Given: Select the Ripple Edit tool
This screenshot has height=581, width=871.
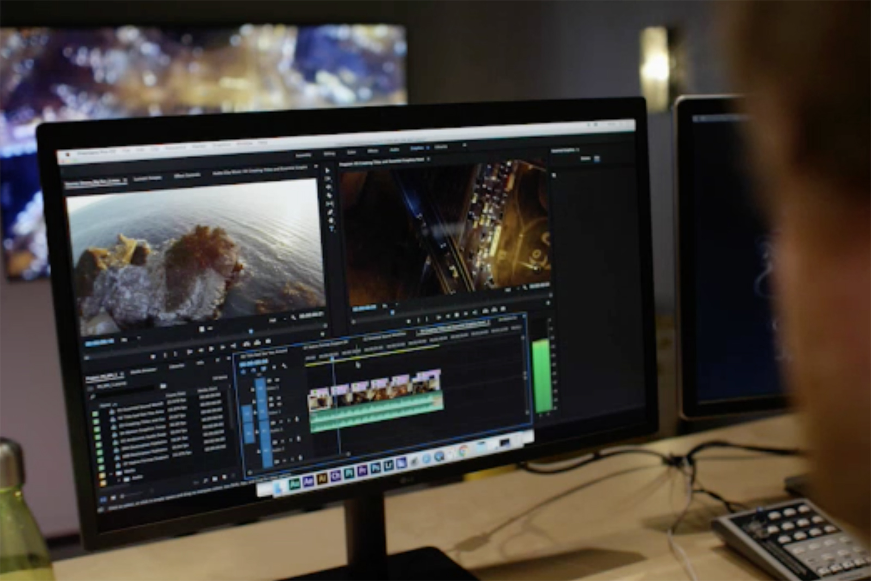Looking at the screenshot, I should tap(328, 187).
